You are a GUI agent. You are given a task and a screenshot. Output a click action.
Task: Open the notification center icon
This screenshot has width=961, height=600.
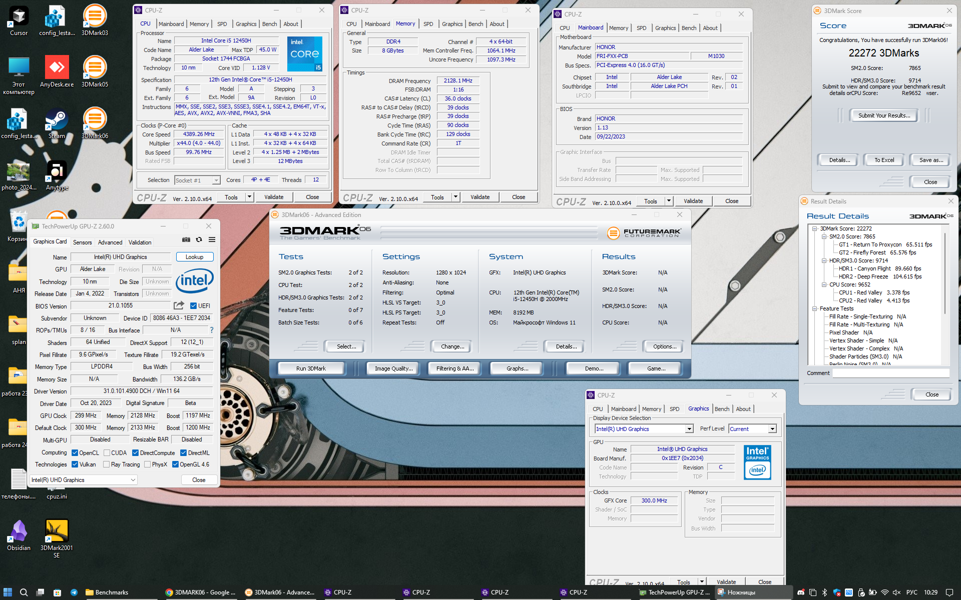[949, 592]
